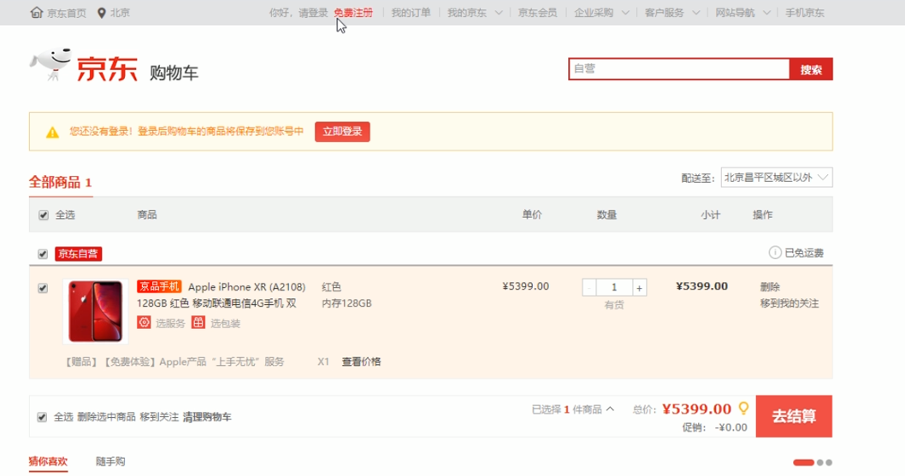Open the delivery region dropdown
Image resolution: width=905 pixels, height=476 pixels.
[776, 178]
